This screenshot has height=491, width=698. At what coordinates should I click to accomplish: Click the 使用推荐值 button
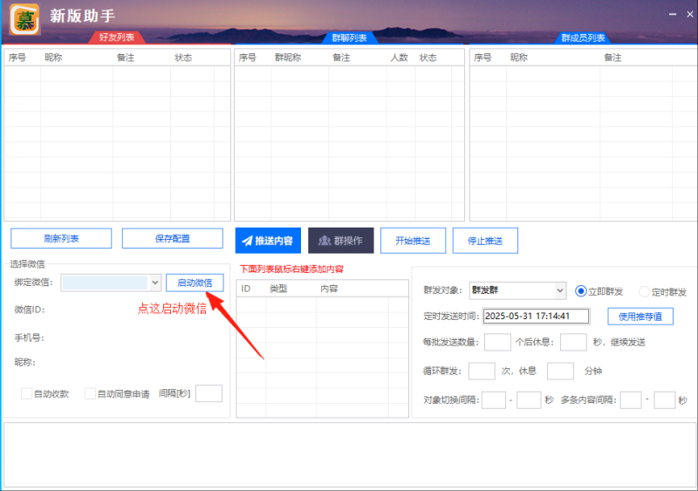pyautogui.click(x=640, y=317)
